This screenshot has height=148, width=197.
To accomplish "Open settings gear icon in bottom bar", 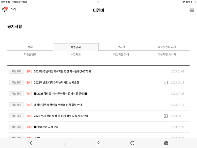I will [166, 143].
